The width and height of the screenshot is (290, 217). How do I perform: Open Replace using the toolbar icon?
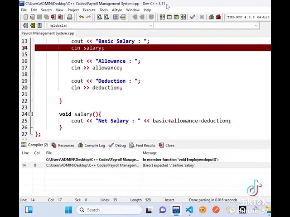click(x=106, y=17)
